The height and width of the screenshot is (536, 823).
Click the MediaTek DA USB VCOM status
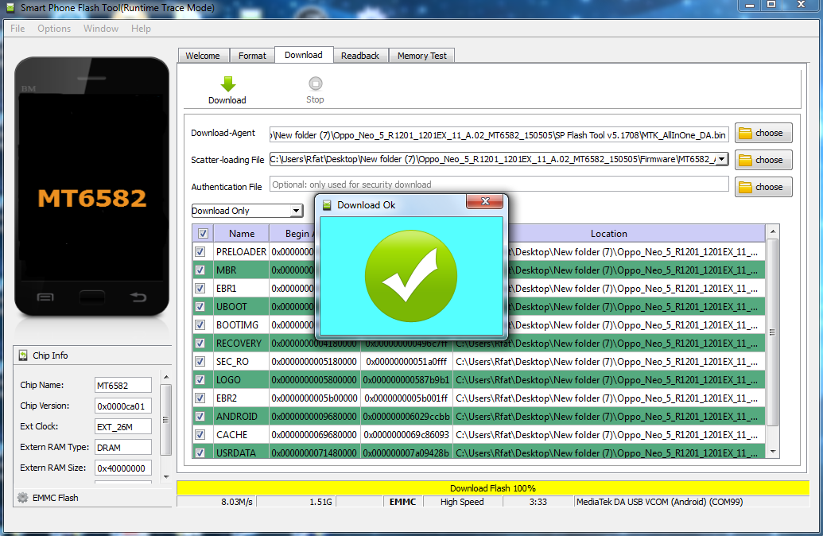click(659, 502)
